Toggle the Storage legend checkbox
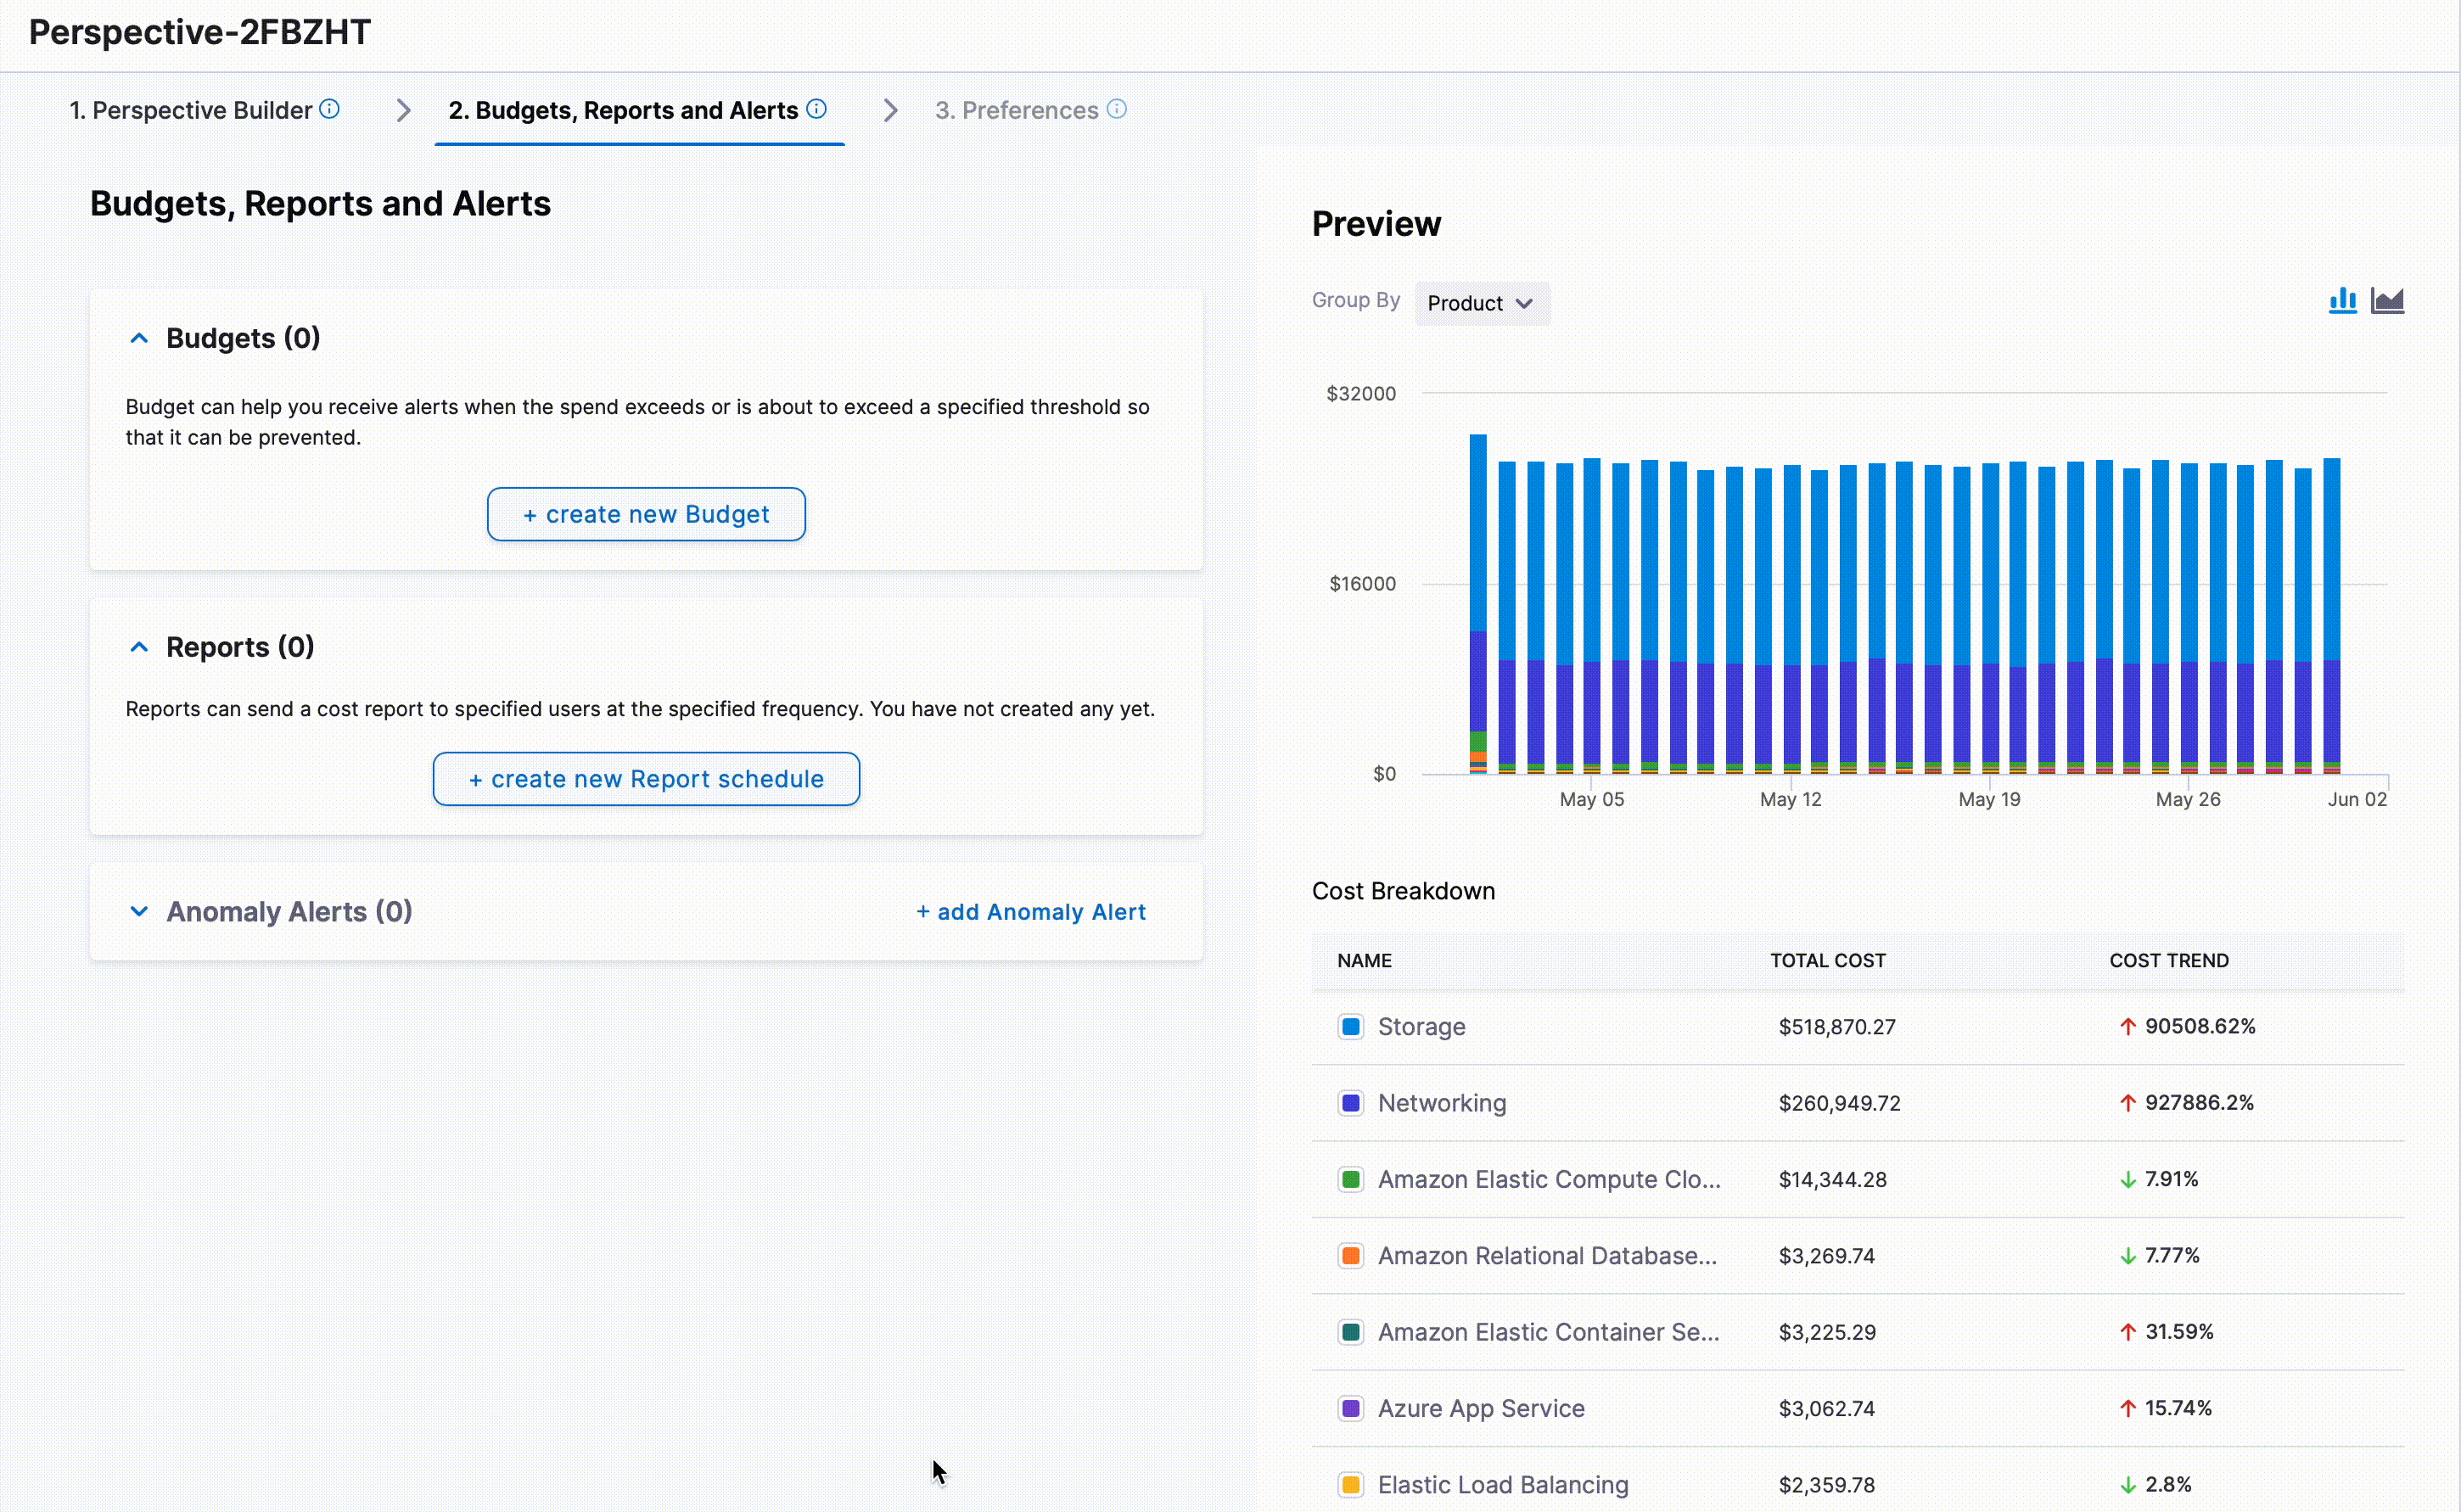 pyautogui.click(x=1350, y=1026)
